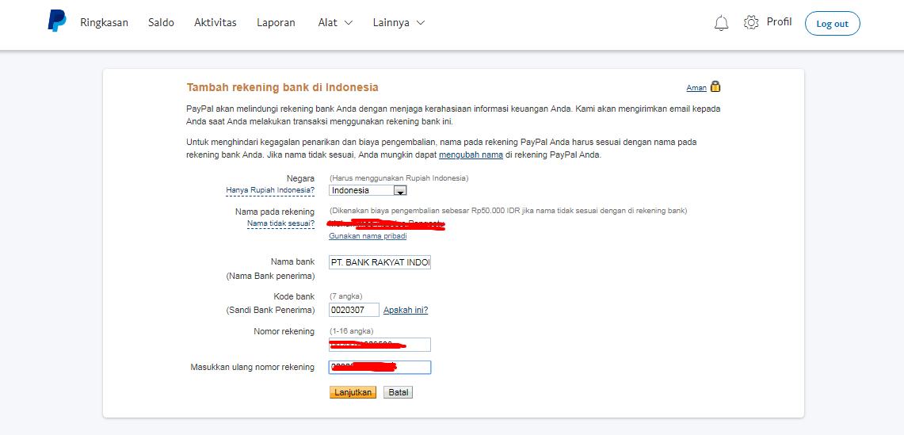Image resolution: width=904 pixels, height=435 pixels.
Task: Click Nama tidak sesuai? help link
Action: click(280, 223)
